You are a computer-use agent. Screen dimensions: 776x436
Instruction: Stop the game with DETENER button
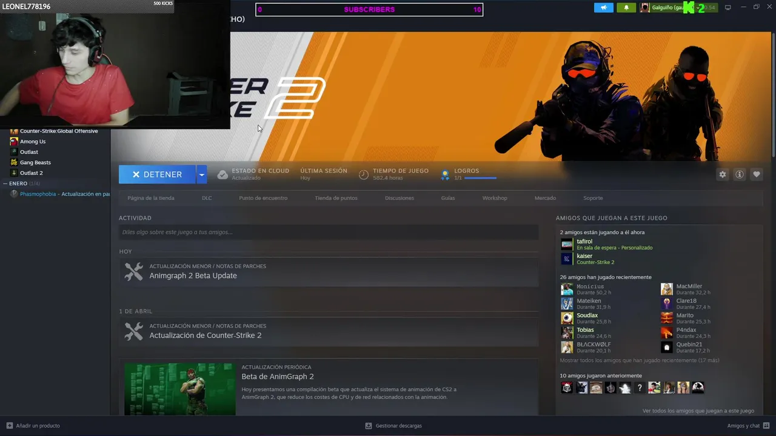tap(157, 174)
